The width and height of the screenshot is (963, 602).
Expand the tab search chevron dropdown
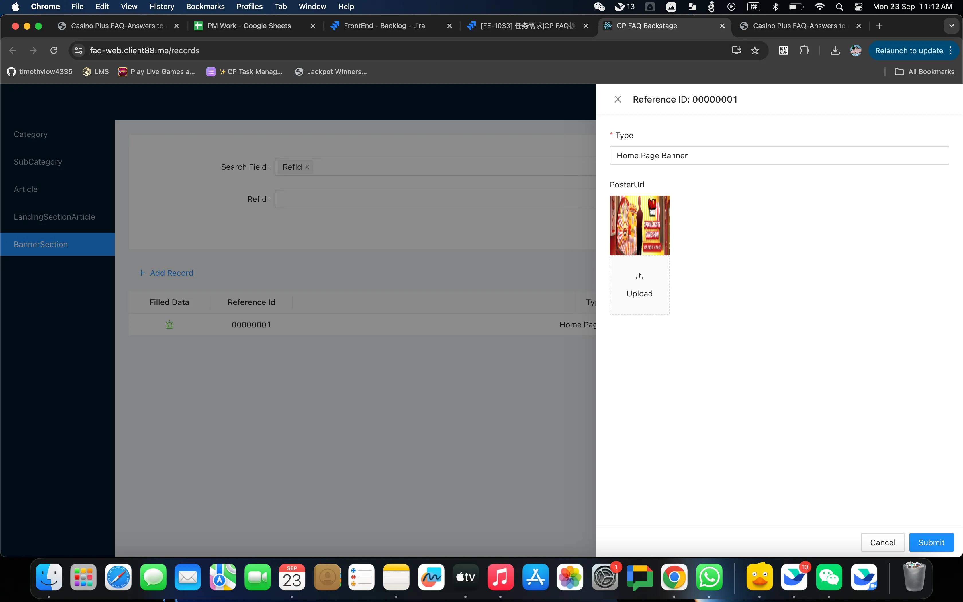coord(951,26)
